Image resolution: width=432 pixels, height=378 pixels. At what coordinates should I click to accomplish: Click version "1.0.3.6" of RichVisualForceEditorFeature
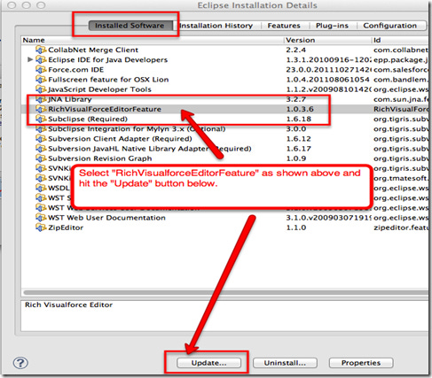tap(300, 109)
